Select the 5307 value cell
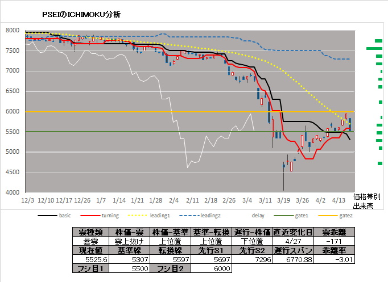Image resolution: width=388 pixels, height=282 pixels. [x=129, y=259]
